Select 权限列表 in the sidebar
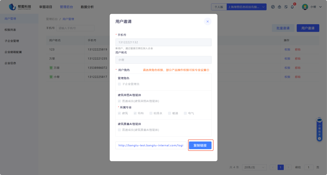The image size is (327, 175). [x=10, y=30]
